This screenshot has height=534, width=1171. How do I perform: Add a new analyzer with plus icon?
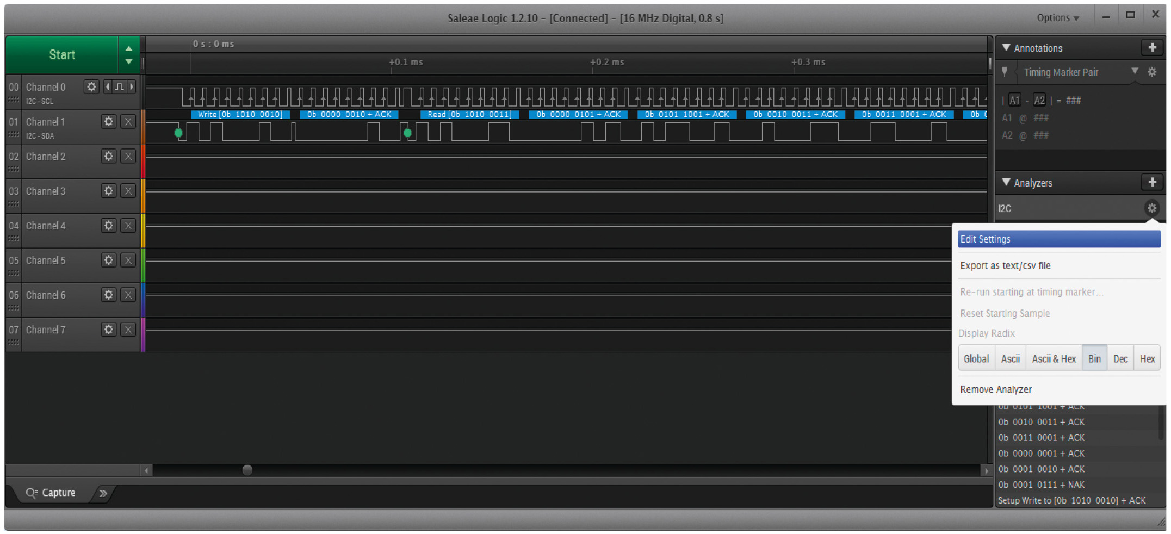point(1151,183)
